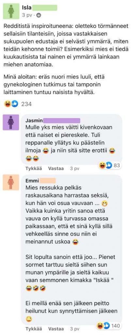Open Jasmin's purple profile avatar
134x335 pixels.
tap(11, 122)
